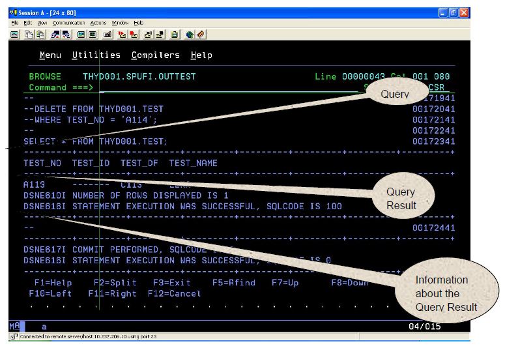Click the F2=Split function key label
The image size is (505, 348).
[x=115, y=283]
